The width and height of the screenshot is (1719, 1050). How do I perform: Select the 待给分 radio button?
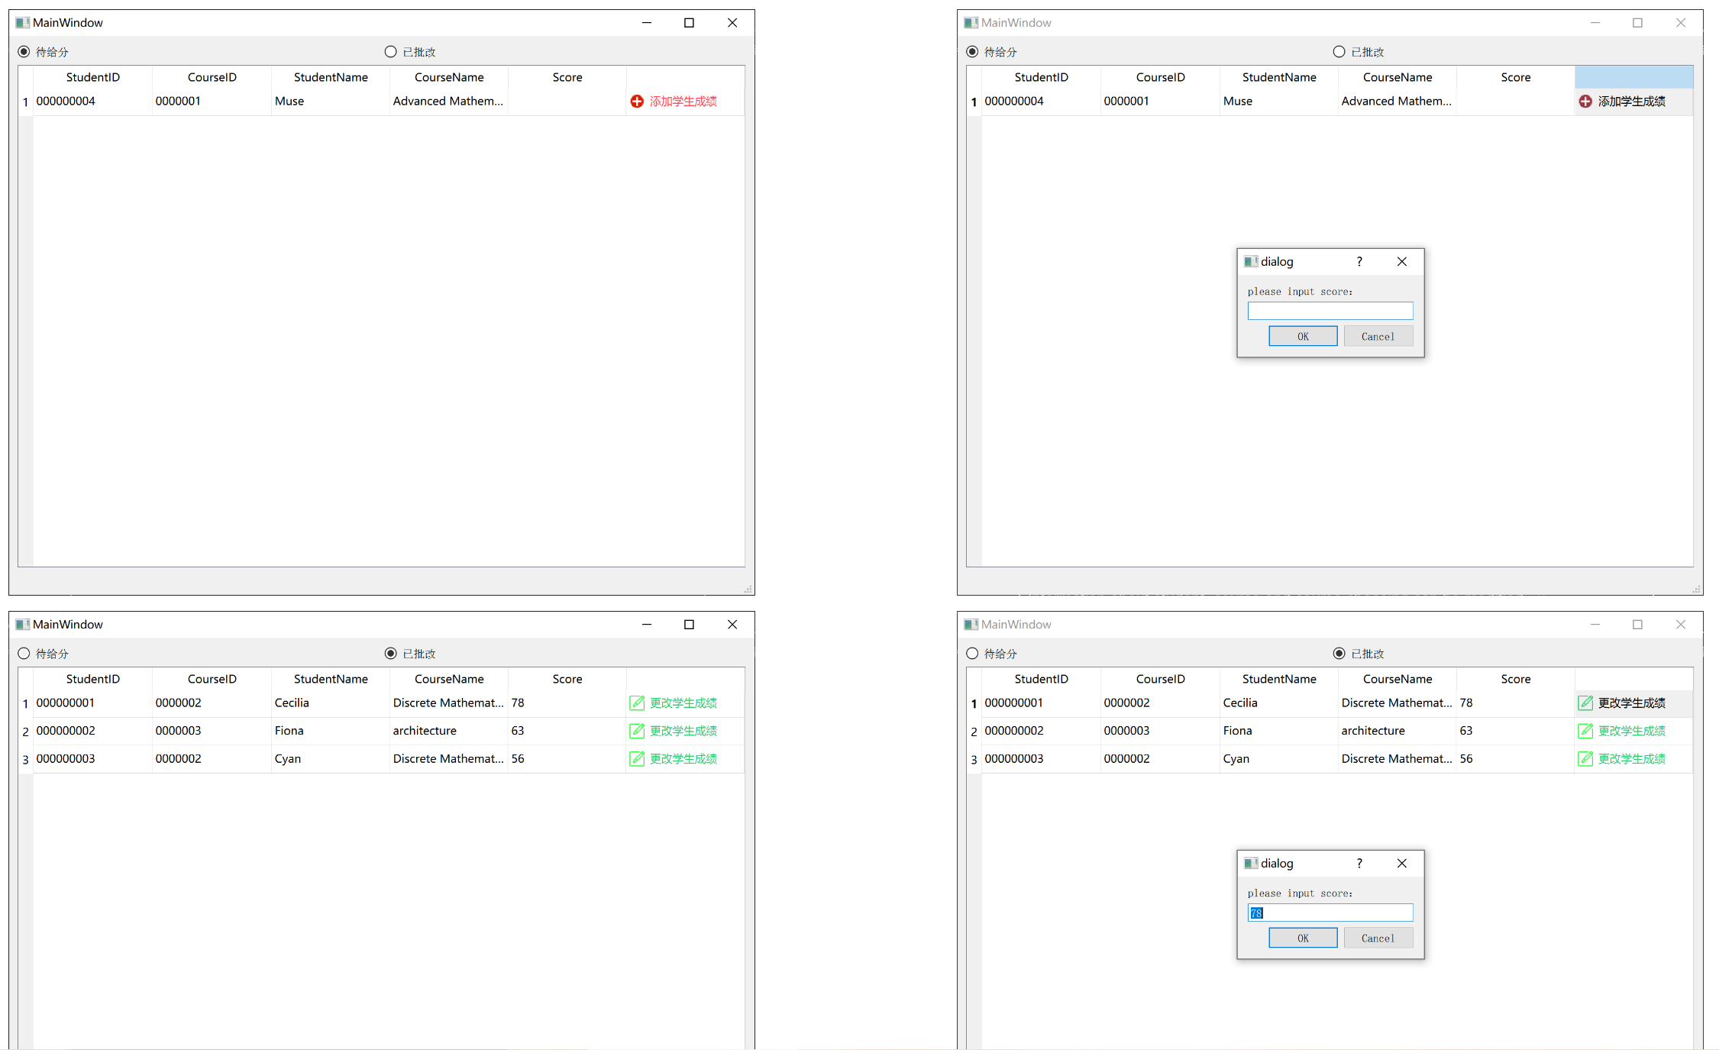pos(24,51)
